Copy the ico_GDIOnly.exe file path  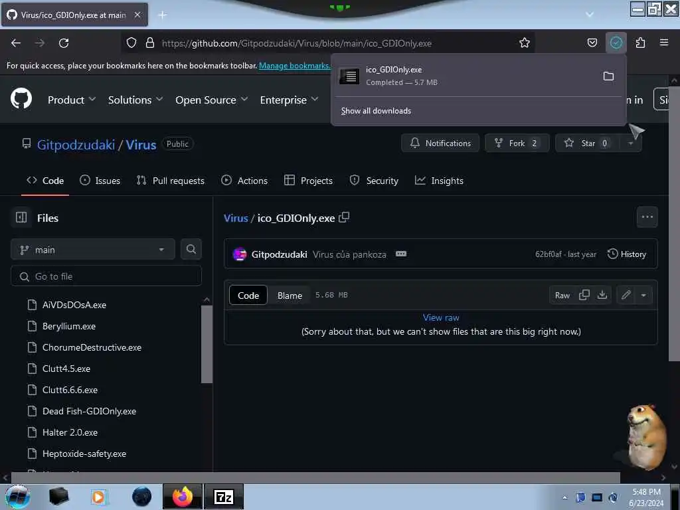[x=345, y=217]
